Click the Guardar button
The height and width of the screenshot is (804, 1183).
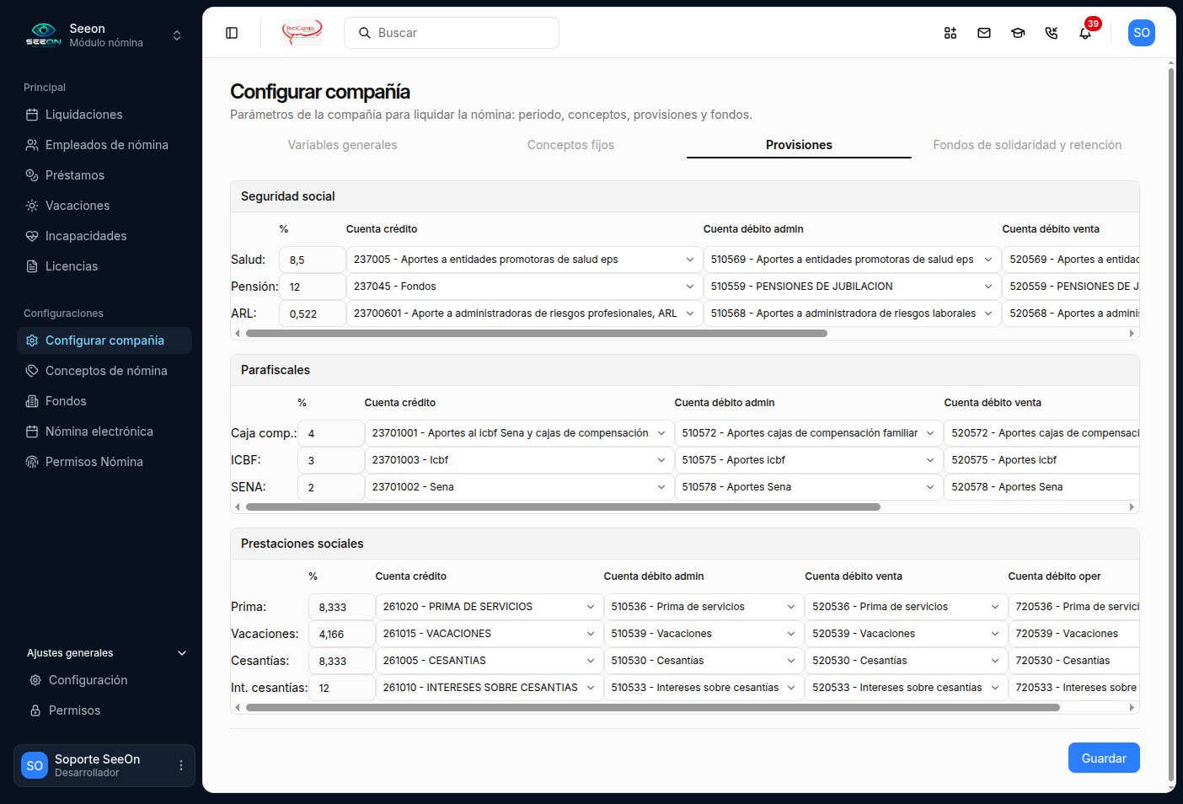1104,758
